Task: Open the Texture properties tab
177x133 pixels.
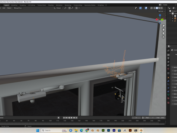Action: 169,103
